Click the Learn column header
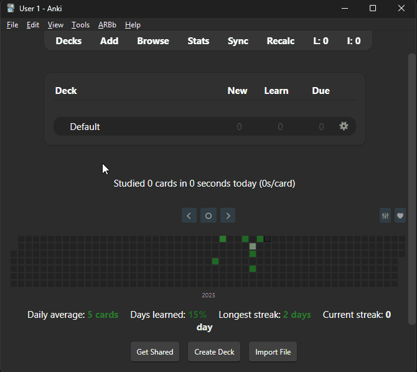This screenshot has width=417, height=372. 276,91
